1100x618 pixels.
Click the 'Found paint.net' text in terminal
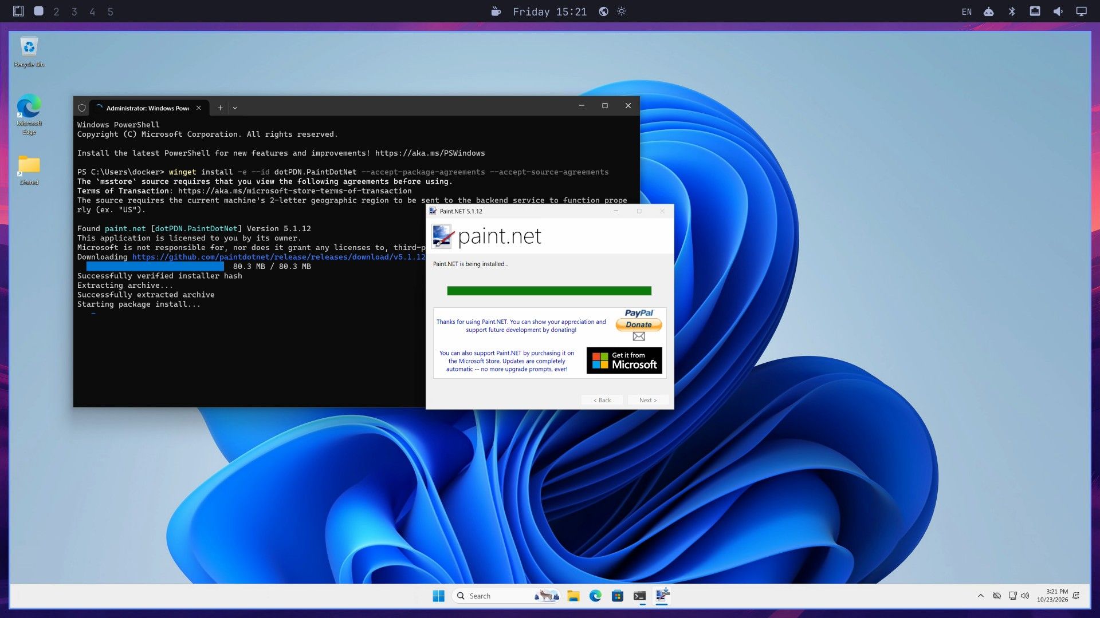[x=112, y=228]
